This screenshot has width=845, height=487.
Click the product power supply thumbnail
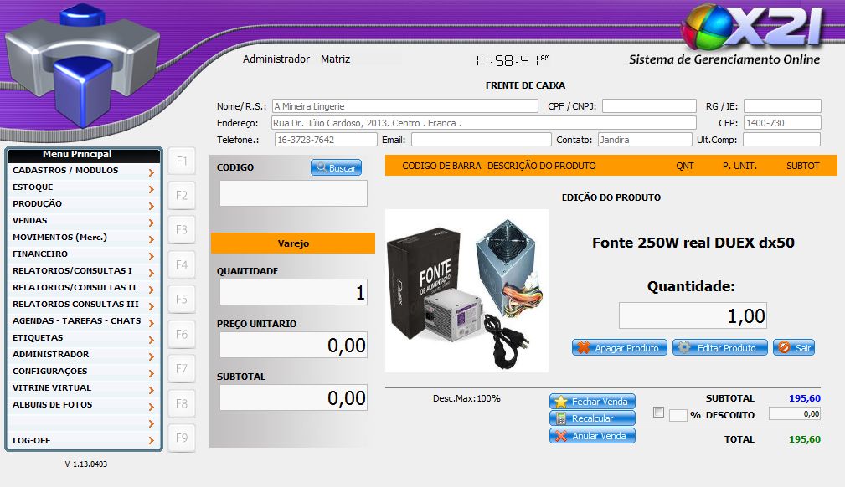tap(466, 290)
